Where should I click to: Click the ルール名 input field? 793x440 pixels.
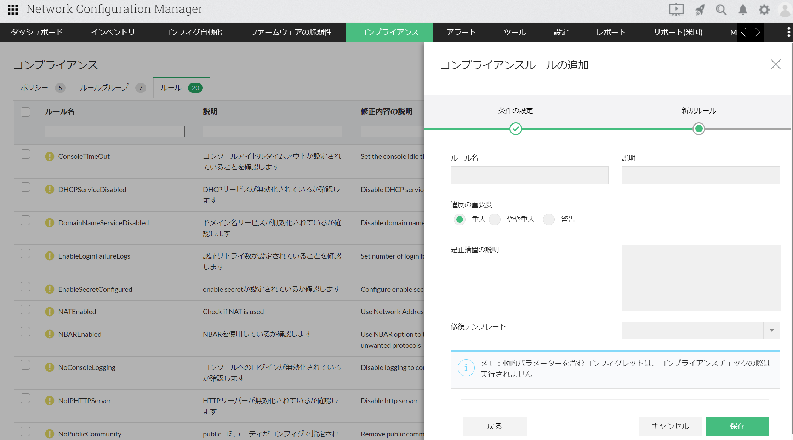click(x=529, y=175)
